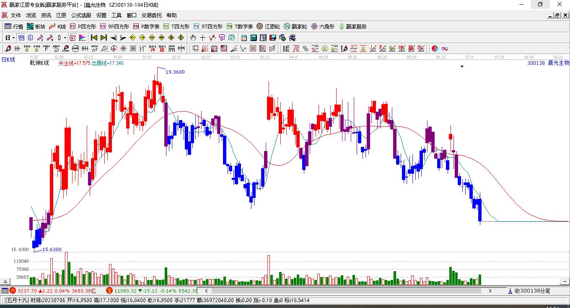Open the 公式选股 menu
The image size is (570, 308).
coord(81,15)
